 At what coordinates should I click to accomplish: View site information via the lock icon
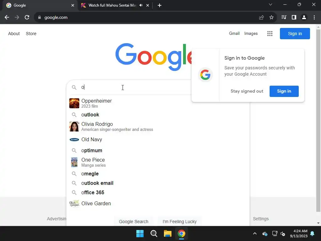(39, 18)
